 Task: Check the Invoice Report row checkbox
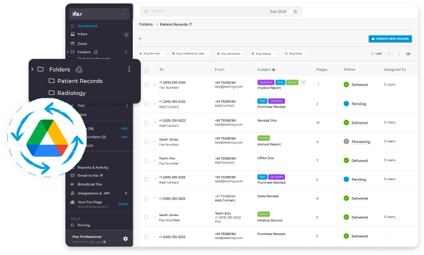point(146,85)
